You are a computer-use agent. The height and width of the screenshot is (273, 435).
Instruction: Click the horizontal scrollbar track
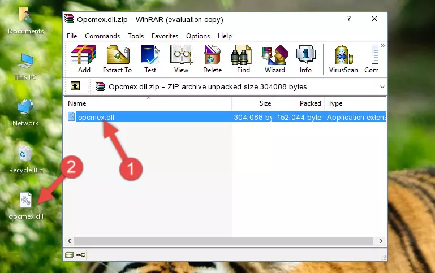tap(223, 241)
